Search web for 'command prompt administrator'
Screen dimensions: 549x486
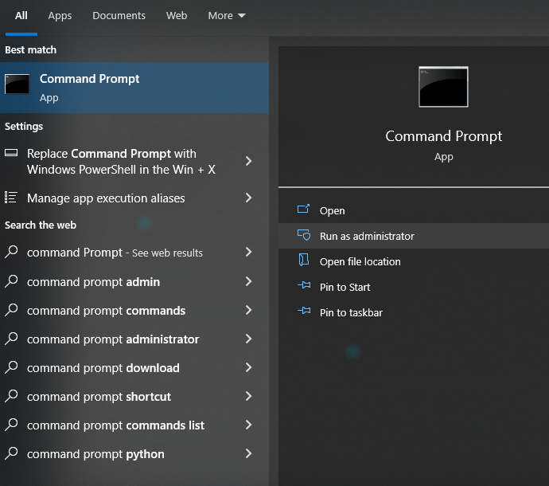134,339
